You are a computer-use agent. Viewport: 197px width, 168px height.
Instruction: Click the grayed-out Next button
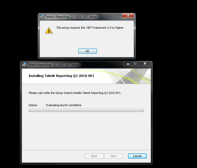pyautogui.click(x=114, y=156)
